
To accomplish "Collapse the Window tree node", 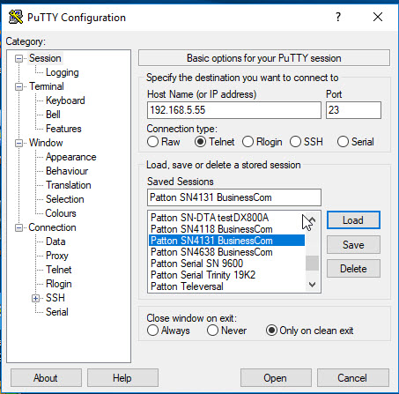I will [18, 143].
